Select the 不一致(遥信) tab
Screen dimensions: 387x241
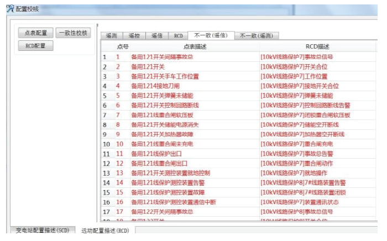(211, 35)
